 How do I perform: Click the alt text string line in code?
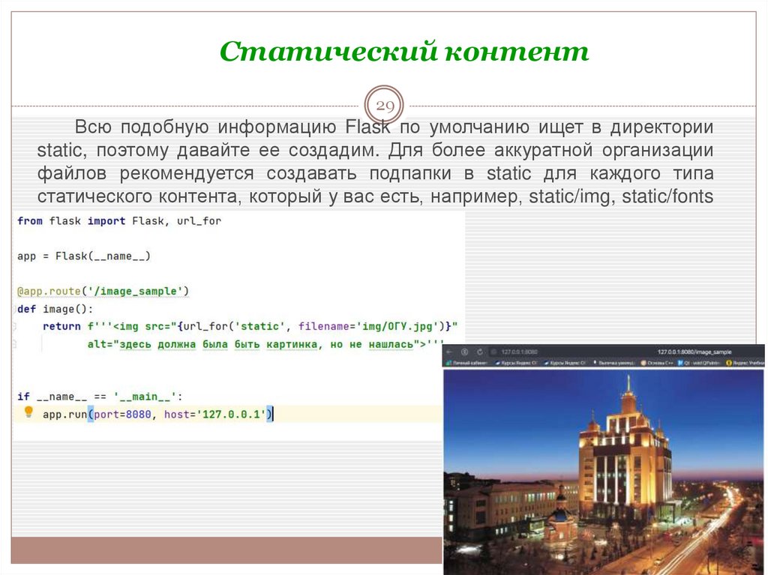point(265,344)
